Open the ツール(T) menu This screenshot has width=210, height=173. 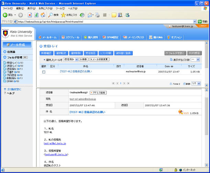coord(60,8)
